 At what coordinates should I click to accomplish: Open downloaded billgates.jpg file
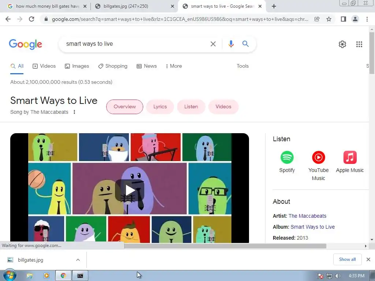coord(31,260)
